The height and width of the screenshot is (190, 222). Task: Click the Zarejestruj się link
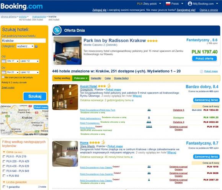[x=186, y=10]
